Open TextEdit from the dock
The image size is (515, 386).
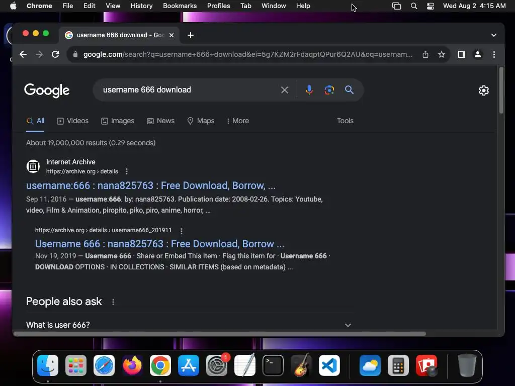click(x=245, y=365)
